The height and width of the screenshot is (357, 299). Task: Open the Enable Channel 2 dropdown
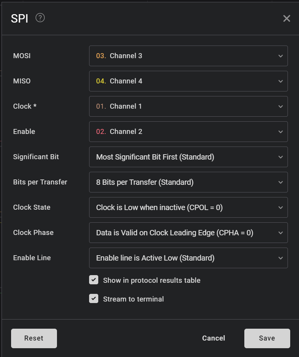[188, 132]
